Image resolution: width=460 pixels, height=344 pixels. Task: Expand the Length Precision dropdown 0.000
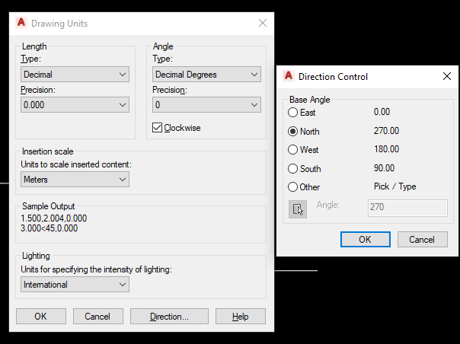pos(75,105)
